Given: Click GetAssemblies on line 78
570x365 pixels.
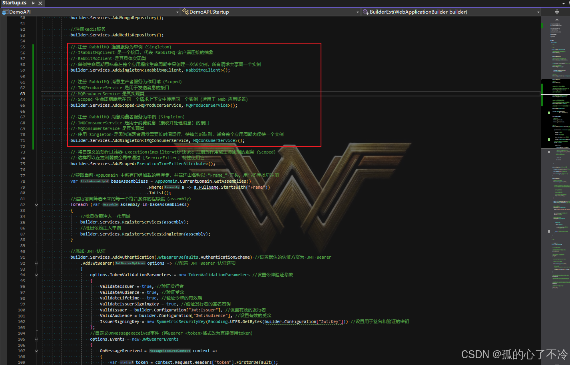Looking at the screenshot, I should (x=230, y=182).
